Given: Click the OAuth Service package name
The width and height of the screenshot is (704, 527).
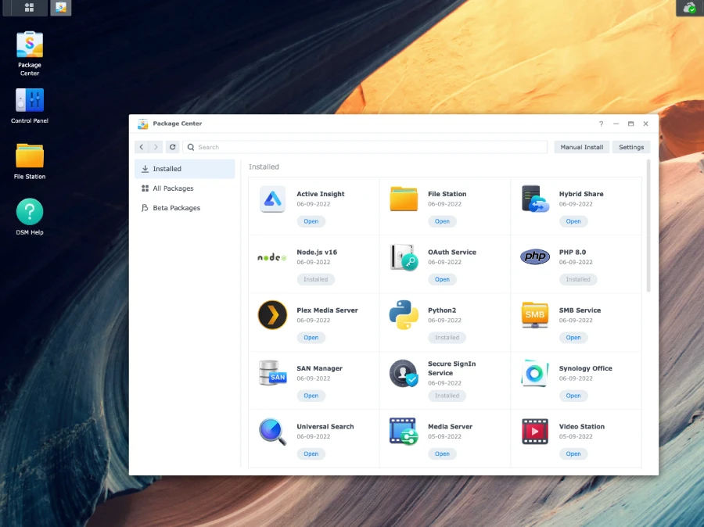Looking at the screenshot, I should tap(451, 252).
